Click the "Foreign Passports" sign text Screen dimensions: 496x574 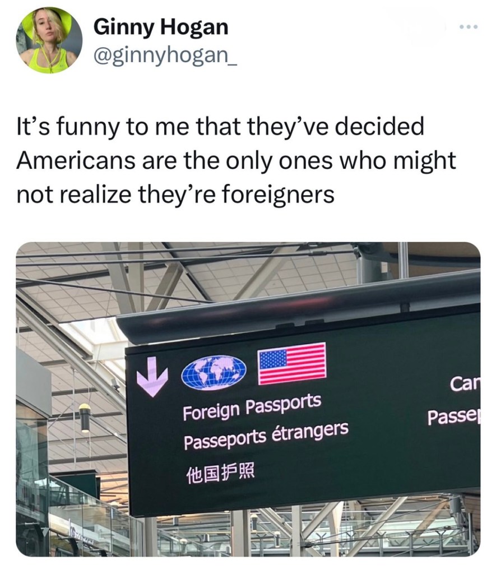coord(252,407)
